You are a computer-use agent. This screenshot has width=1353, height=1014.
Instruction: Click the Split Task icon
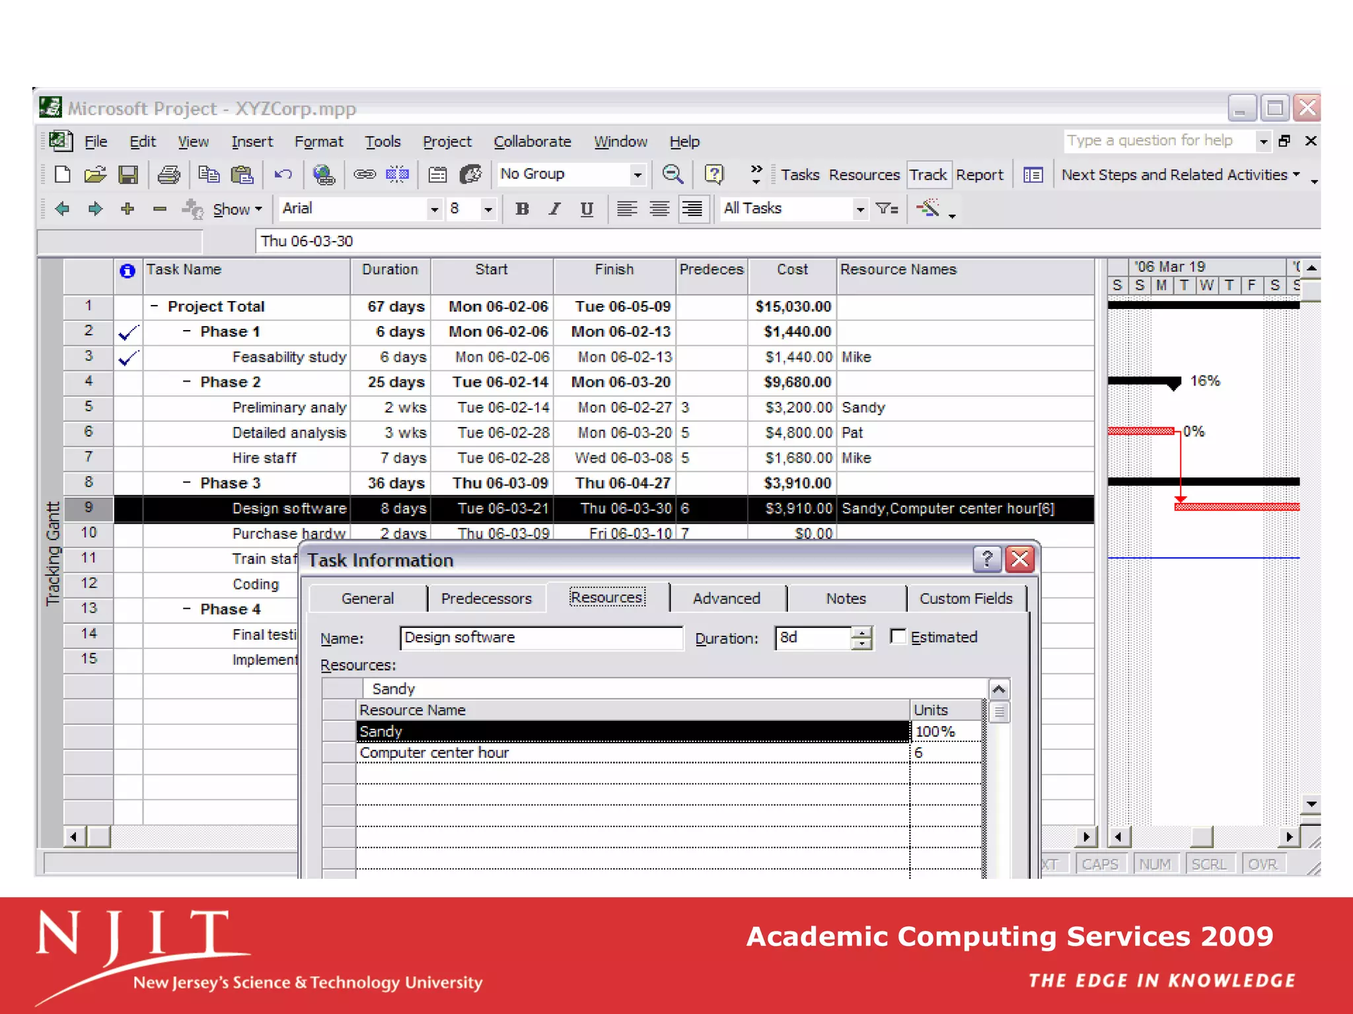point(397,174)
